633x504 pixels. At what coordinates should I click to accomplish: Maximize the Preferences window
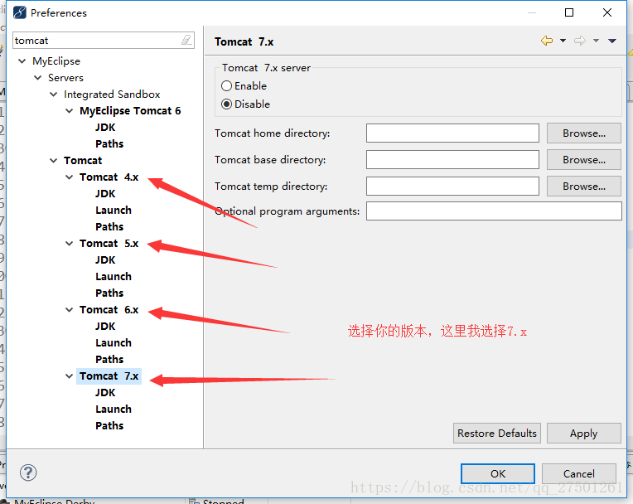(569, 12)
